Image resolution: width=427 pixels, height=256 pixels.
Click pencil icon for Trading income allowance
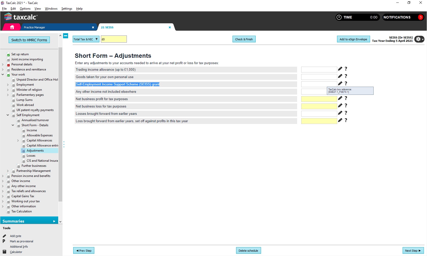click(340, 69)
